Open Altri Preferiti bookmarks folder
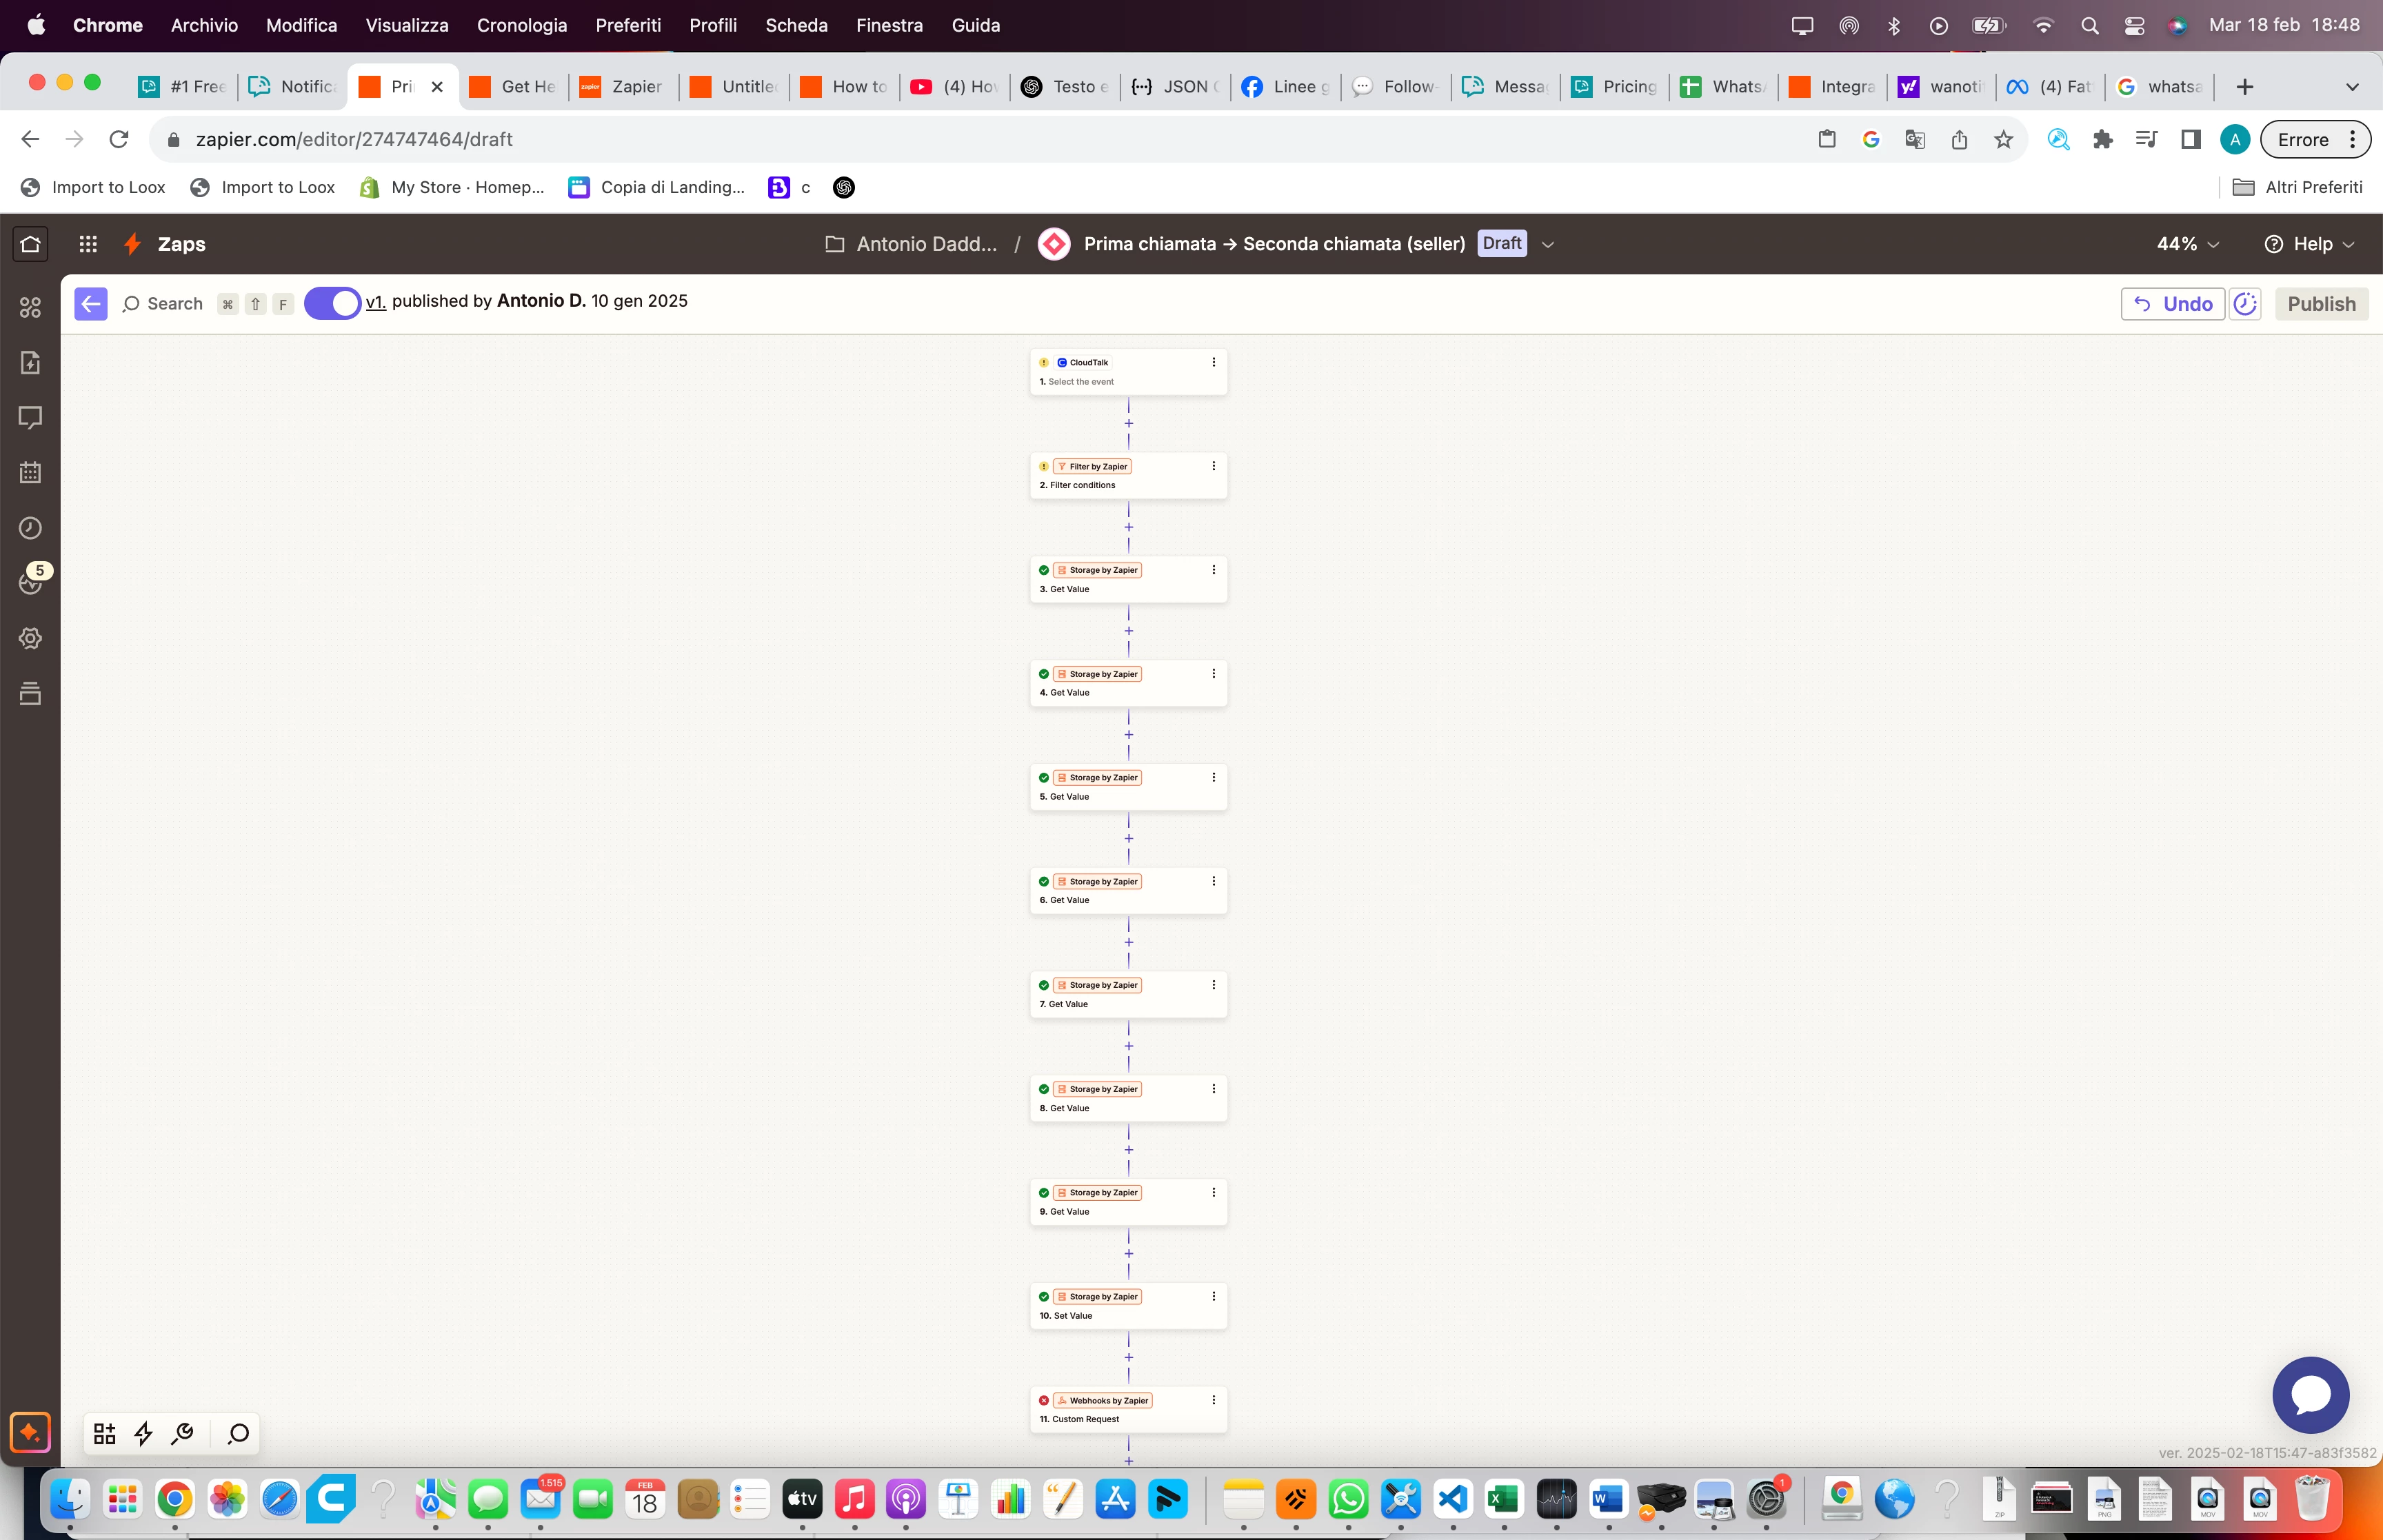Screen dimensions: 2383x1540 (x=2297, y=187)
